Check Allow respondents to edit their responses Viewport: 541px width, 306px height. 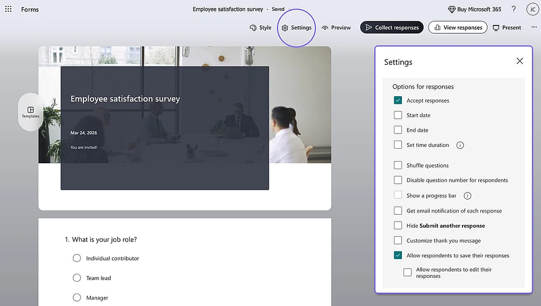pyautogui.click(x=407, y=272)
